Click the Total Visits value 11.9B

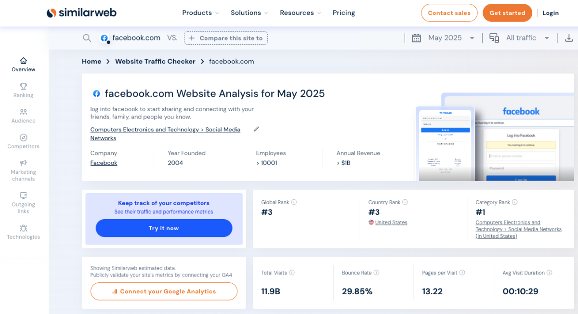tap(271, 291)
